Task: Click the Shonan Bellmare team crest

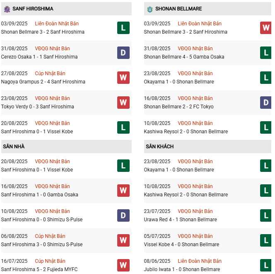Action: point(150,8)
